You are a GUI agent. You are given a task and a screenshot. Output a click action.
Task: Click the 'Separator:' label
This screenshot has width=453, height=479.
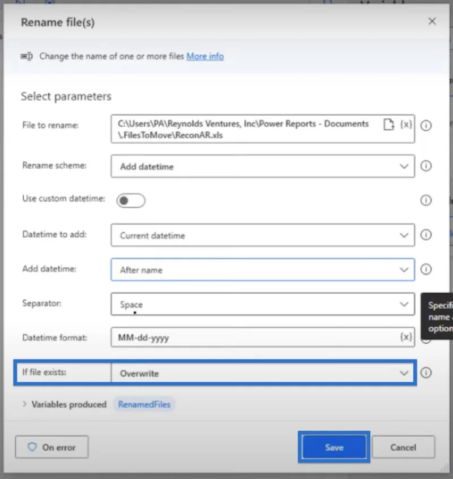[x=42, y=303]
